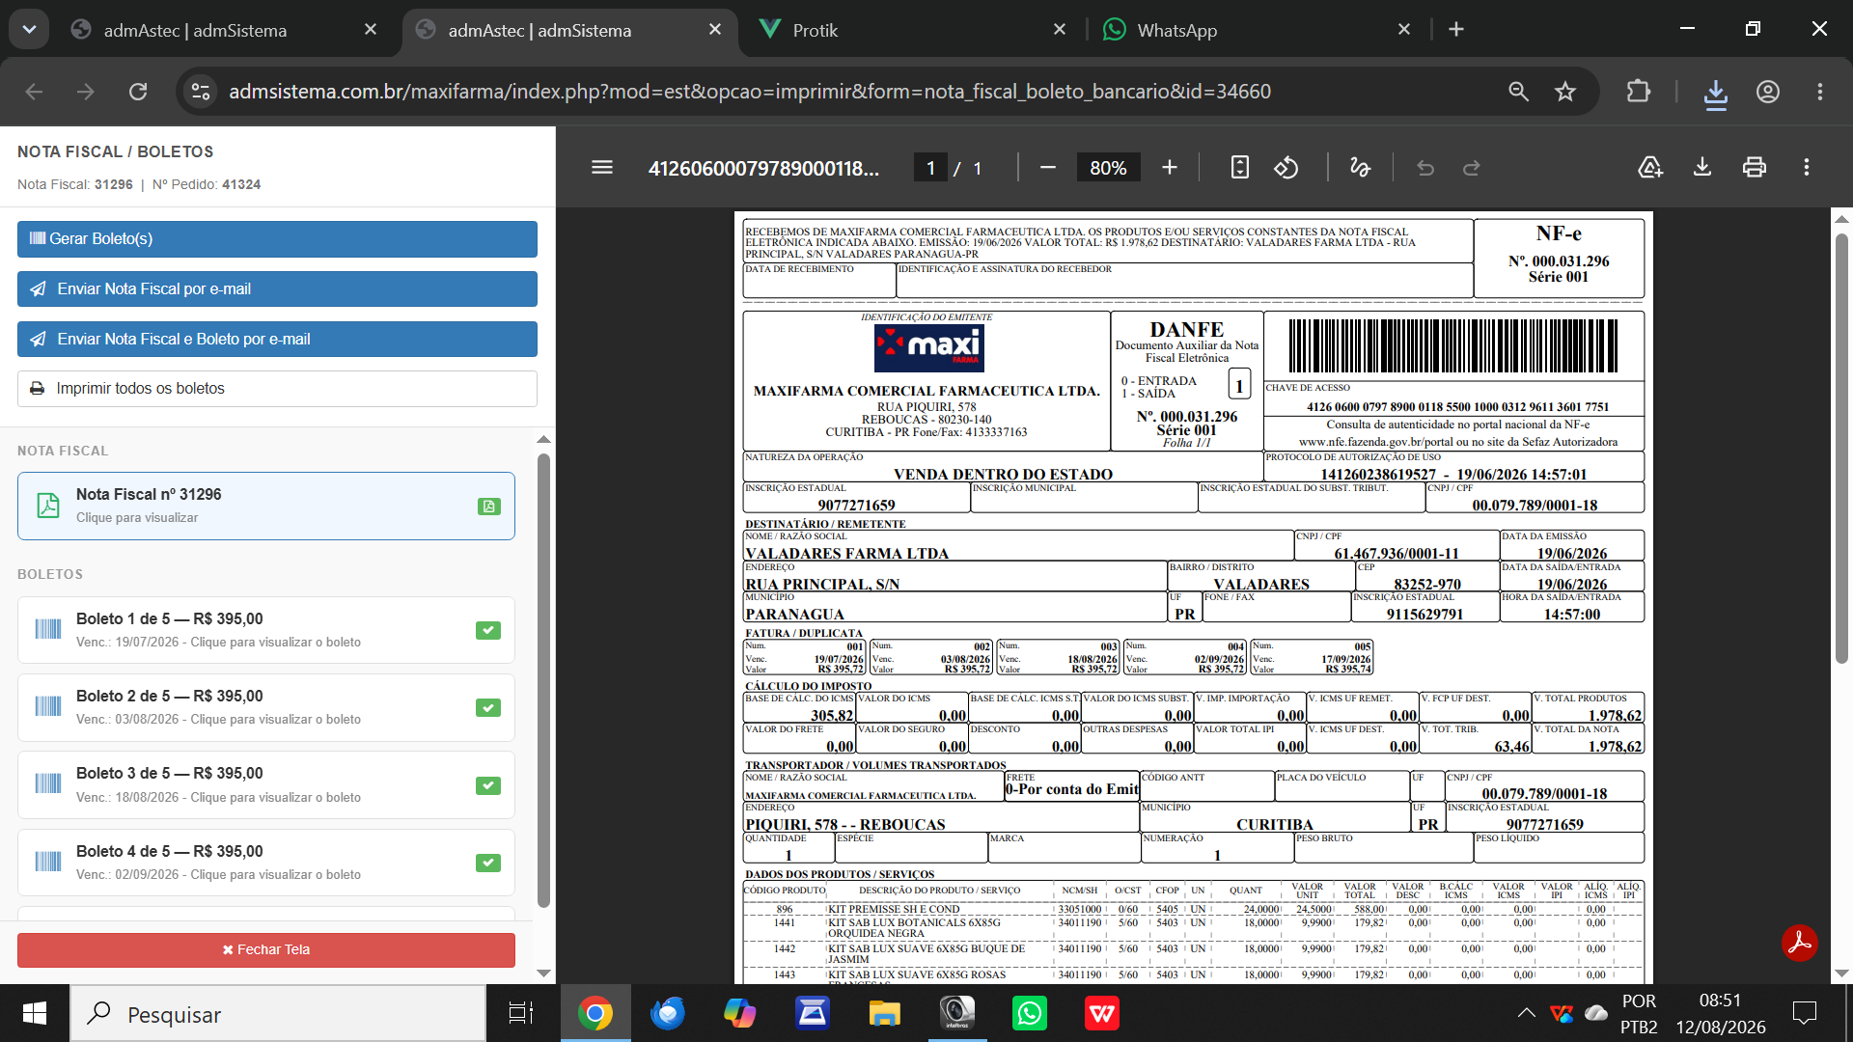1853x1042 pixels.
Task: View site information icon in address bar
Action: 201,92
